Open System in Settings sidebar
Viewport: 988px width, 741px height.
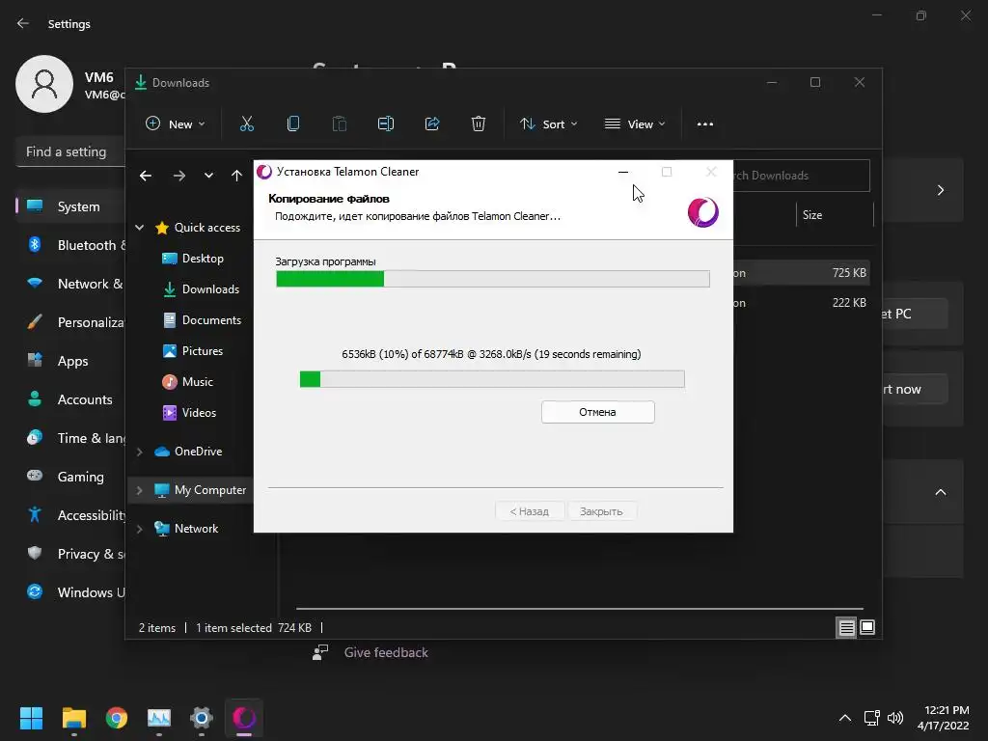70,206
